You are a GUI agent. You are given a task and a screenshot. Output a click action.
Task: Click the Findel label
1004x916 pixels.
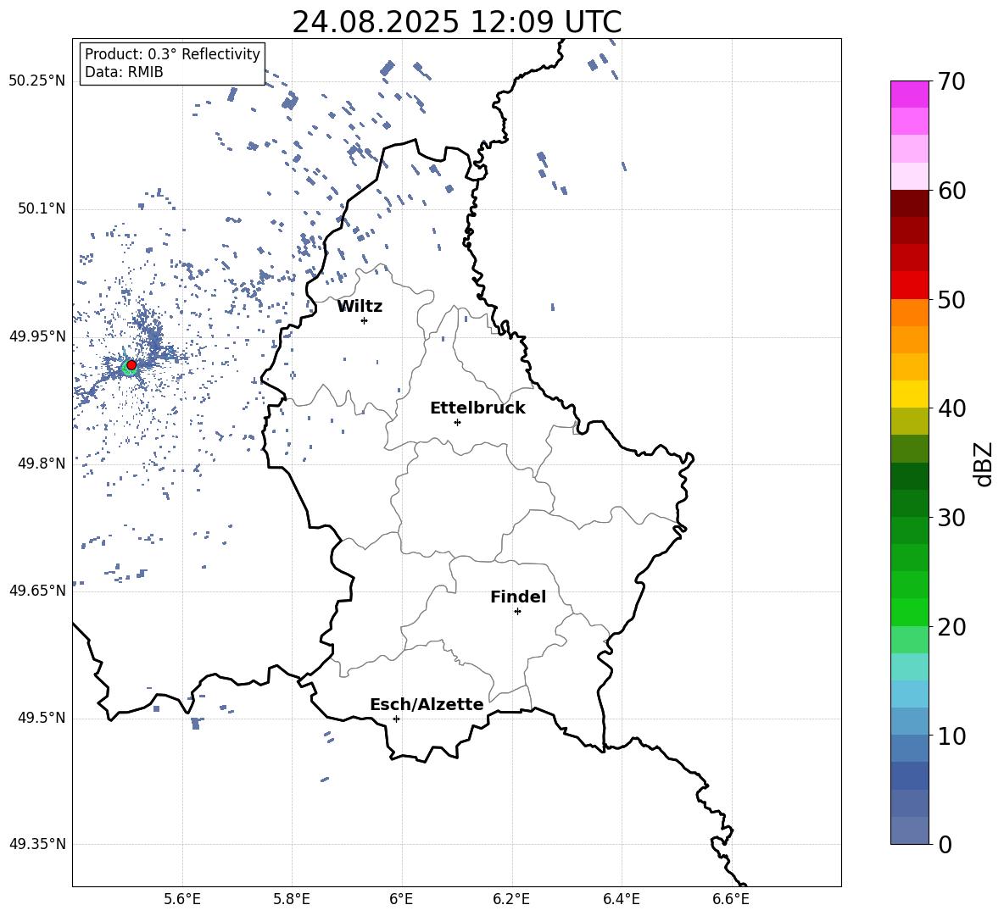point(518,597)
